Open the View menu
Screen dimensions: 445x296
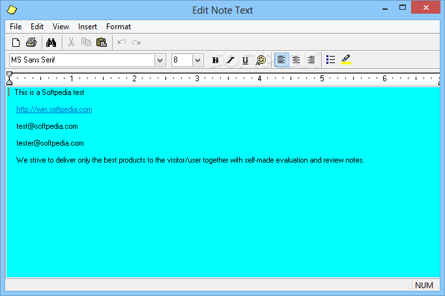click(61, 27)
